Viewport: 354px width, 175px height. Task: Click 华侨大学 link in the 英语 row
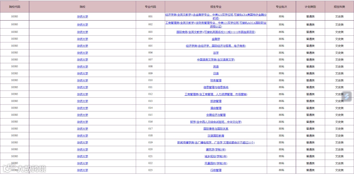pos(82,67)
